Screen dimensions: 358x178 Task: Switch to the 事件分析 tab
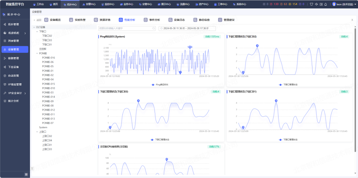coord(152,20)
